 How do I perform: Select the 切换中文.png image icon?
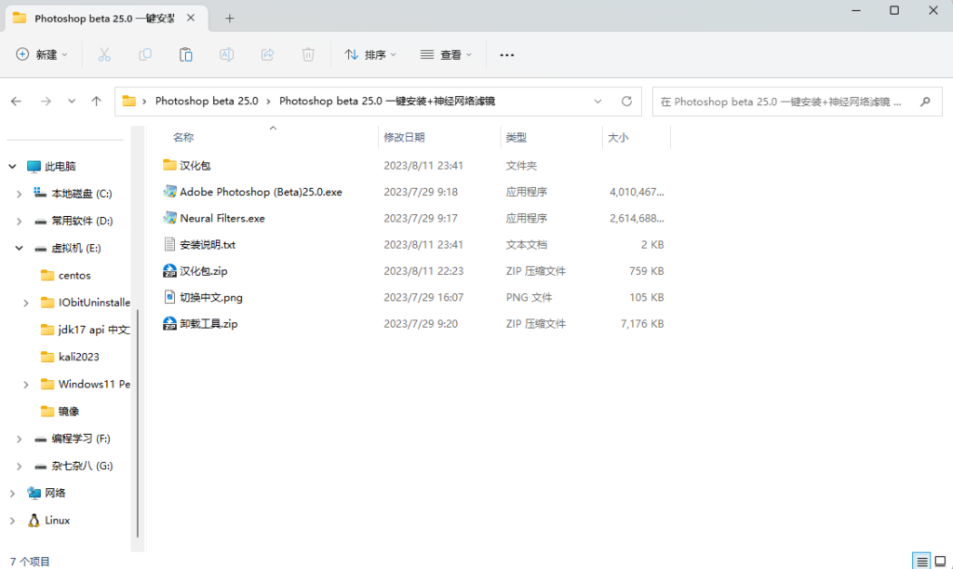point(169,297)
